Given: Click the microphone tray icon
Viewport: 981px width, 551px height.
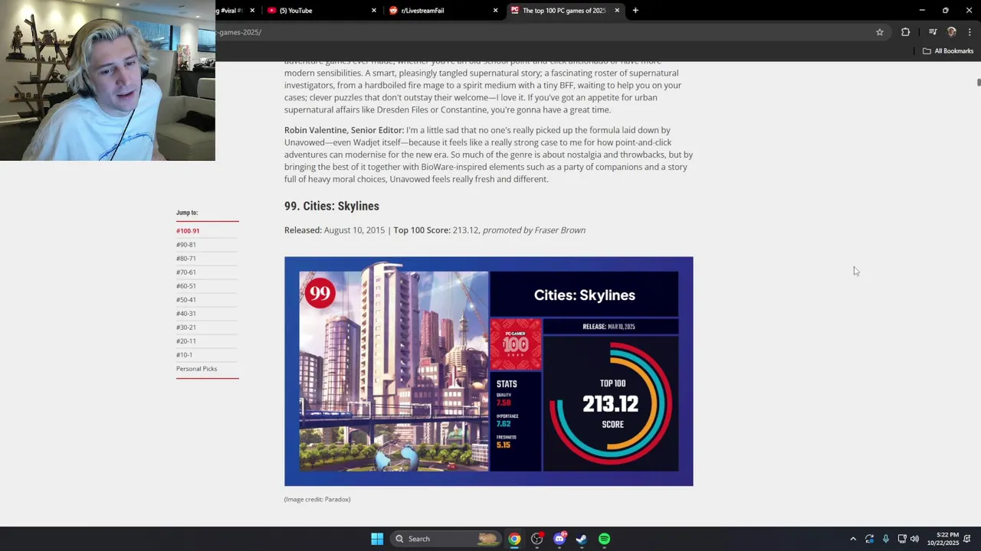Looking at the screenshot, I should 886,539.
